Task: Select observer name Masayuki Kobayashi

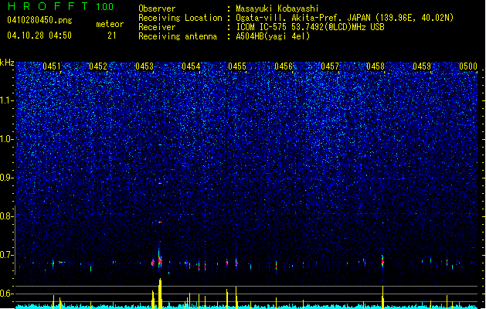Action: [x=277, y=8]
